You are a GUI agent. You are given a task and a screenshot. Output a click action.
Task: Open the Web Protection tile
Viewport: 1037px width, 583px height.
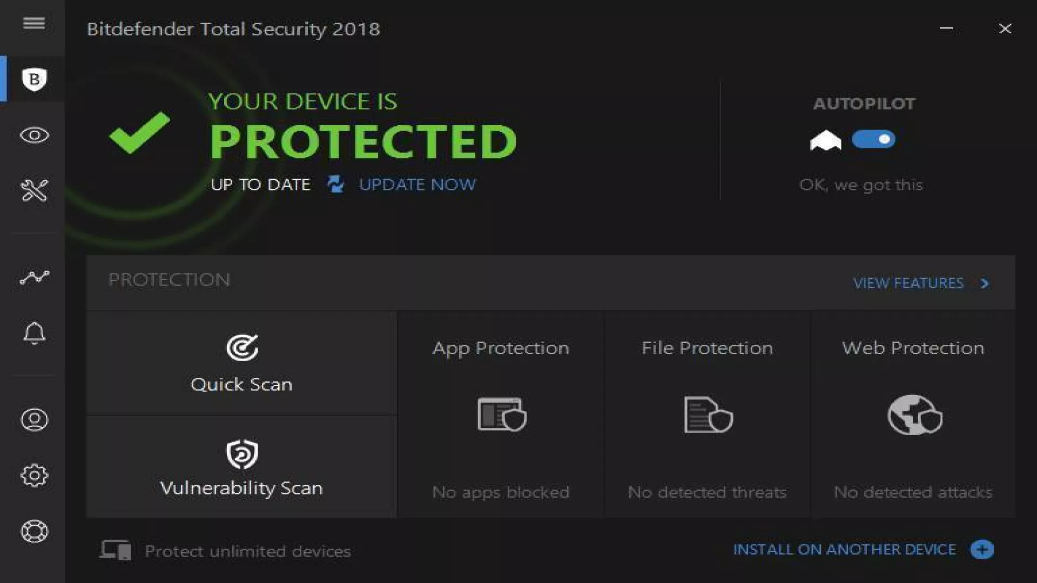913,415
